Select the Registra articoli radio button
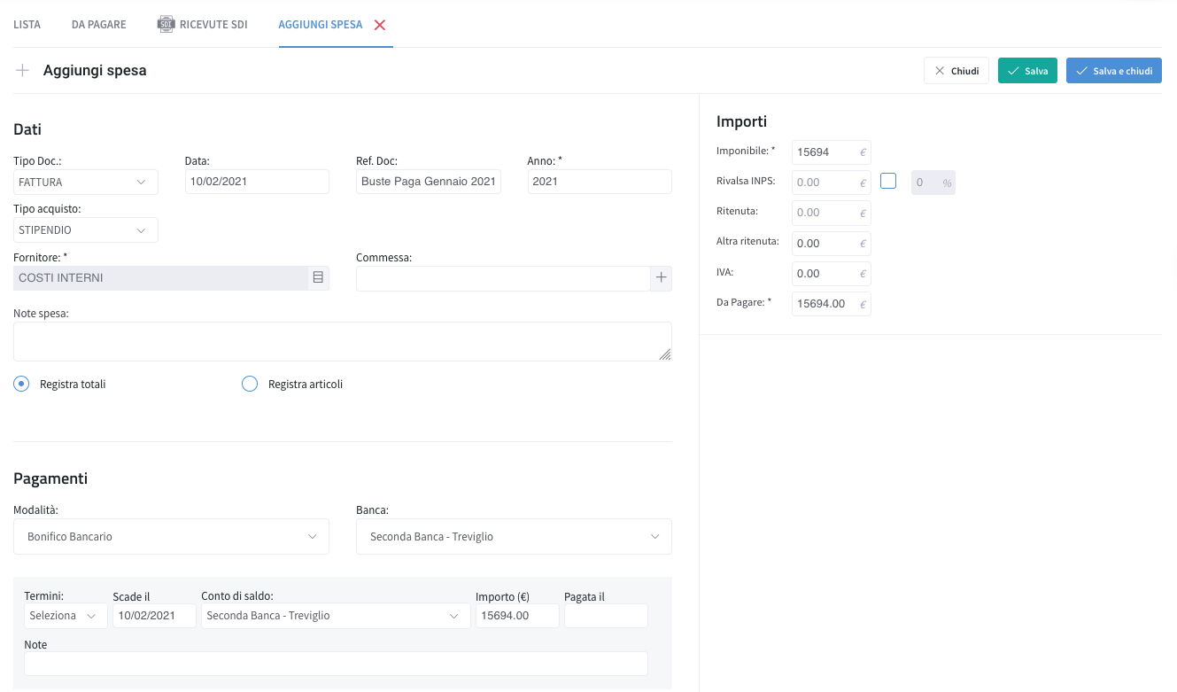The width and height of the screenshot is (1177, 692). point(250,384)
